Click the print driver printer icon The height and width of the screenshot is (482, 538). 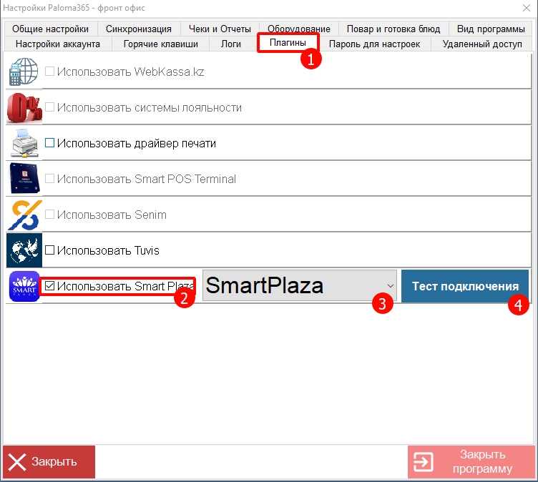click(x=24, y=143)
